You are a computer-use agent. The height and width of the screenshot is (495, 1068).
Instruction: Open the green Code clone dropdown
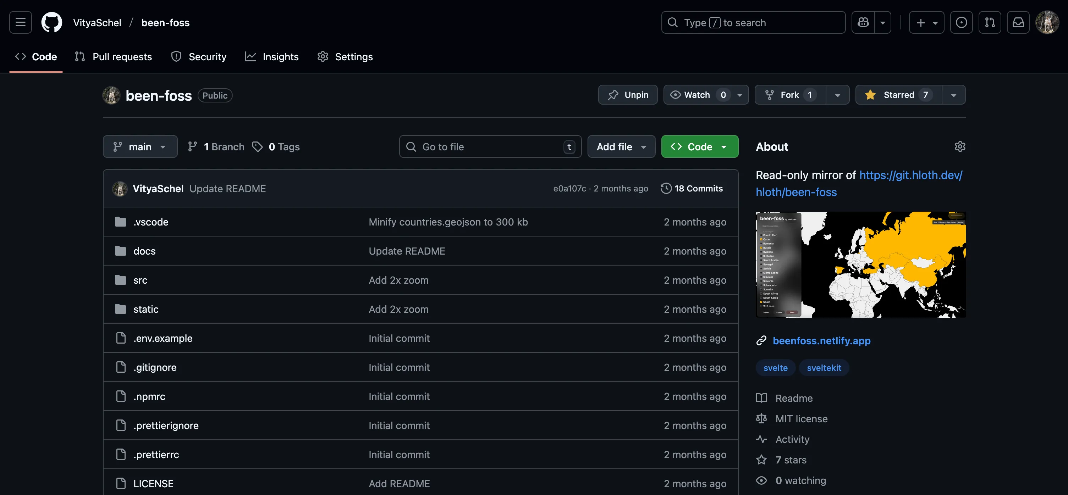tap(699, 147)
